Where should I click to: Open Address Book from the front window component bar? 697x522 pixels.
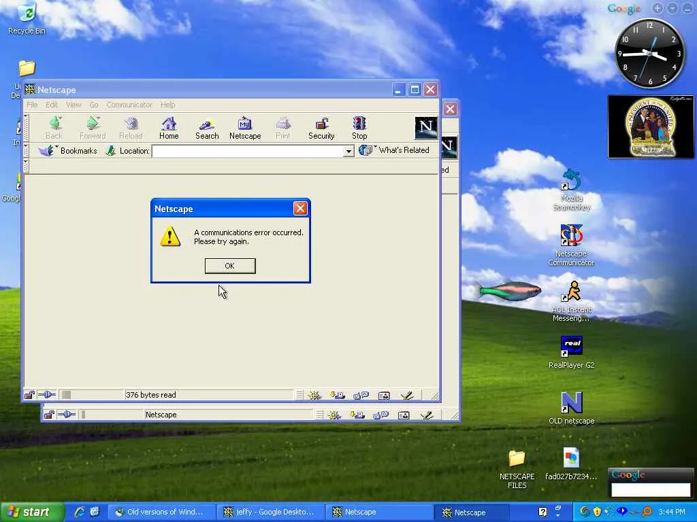384,395
